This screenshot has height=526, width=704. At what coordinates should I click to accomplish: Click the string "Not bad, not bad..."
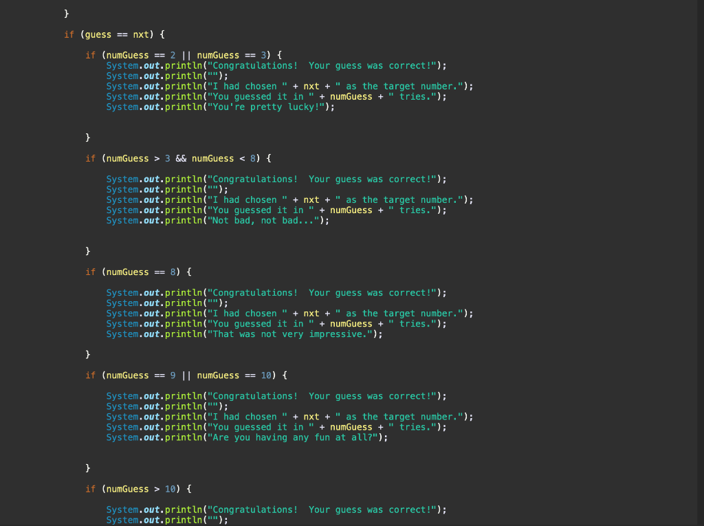pyautogui.click(x=265, y=220)
